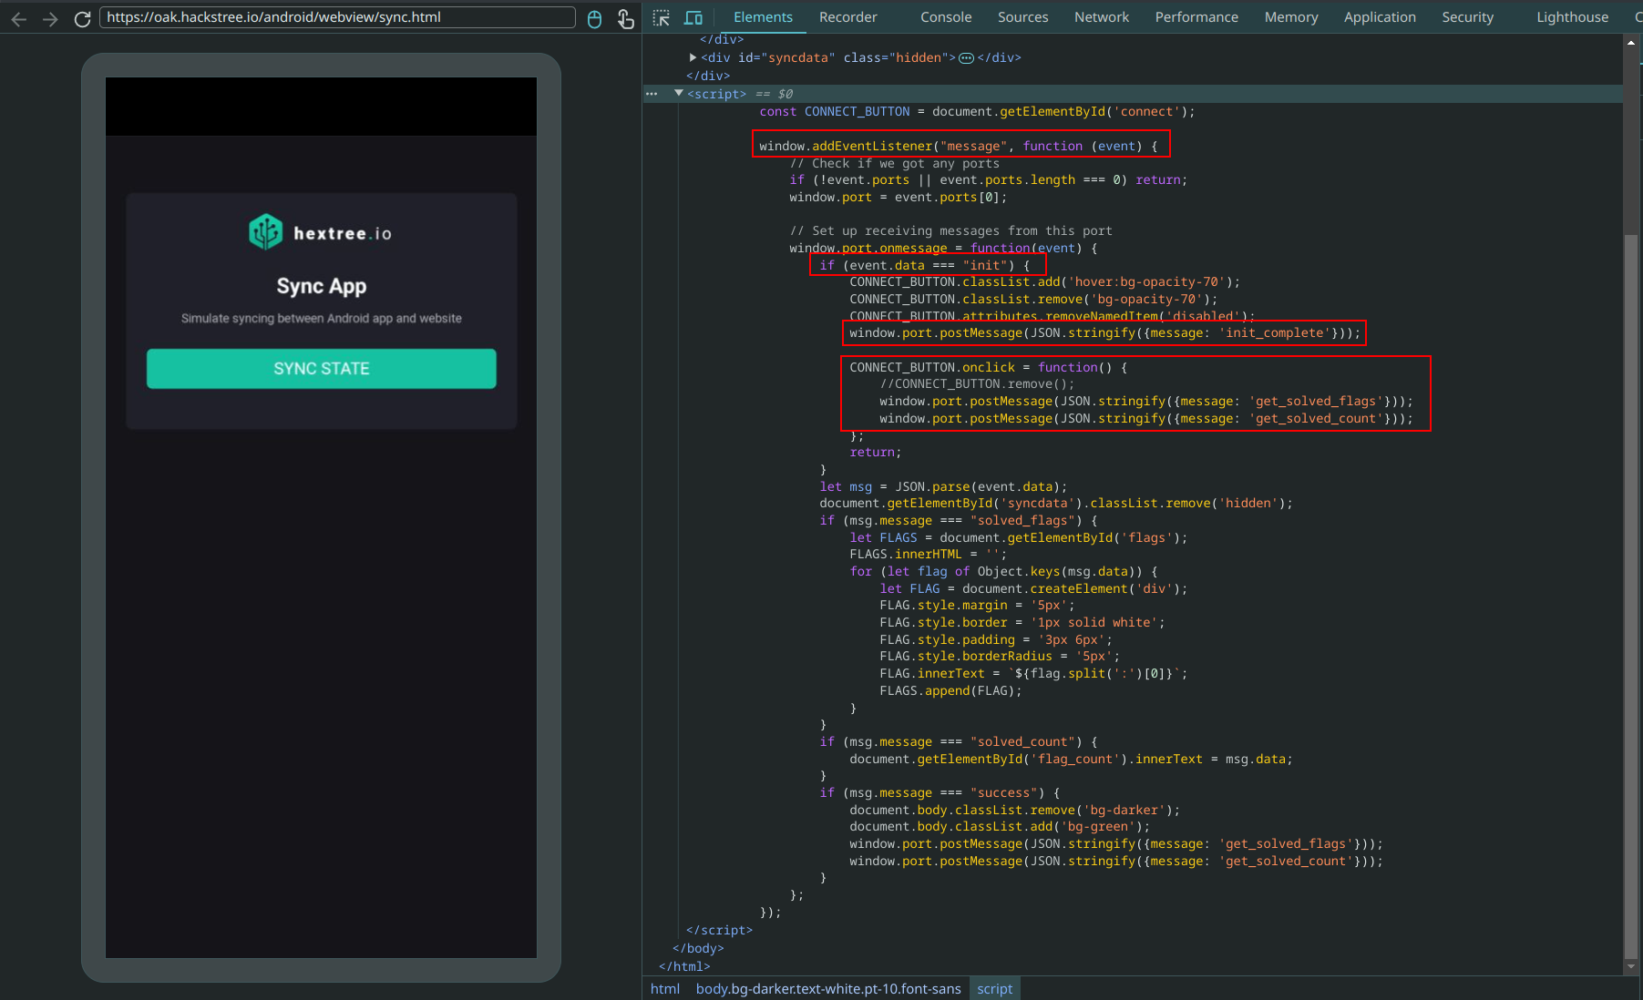This screenshot has width=1643, height=1000.
Task: Open the Network tab
Action: pos(1101,17)
